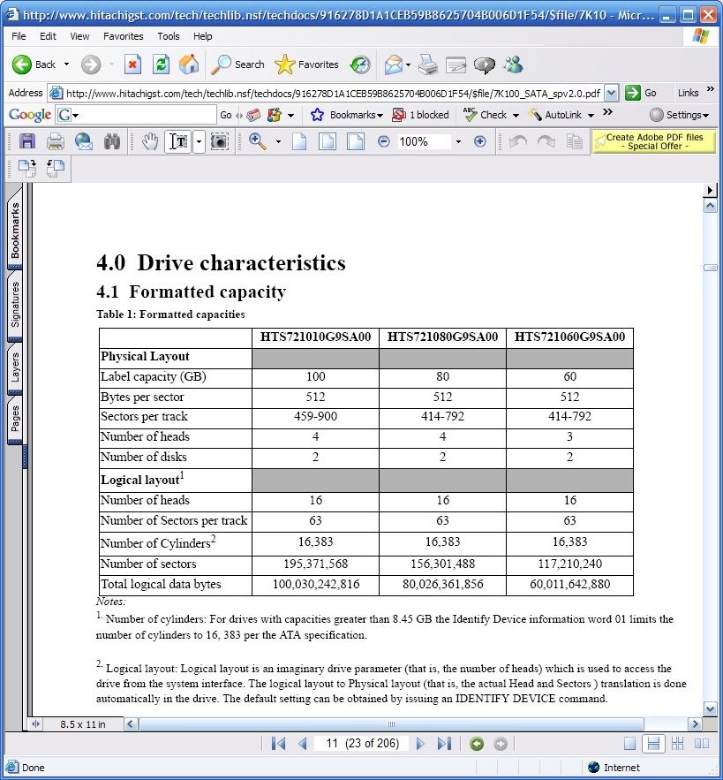Open Mail button dropdown arrow
The height and width of the screenshot is (780, 723).
[x=408, y=64]
